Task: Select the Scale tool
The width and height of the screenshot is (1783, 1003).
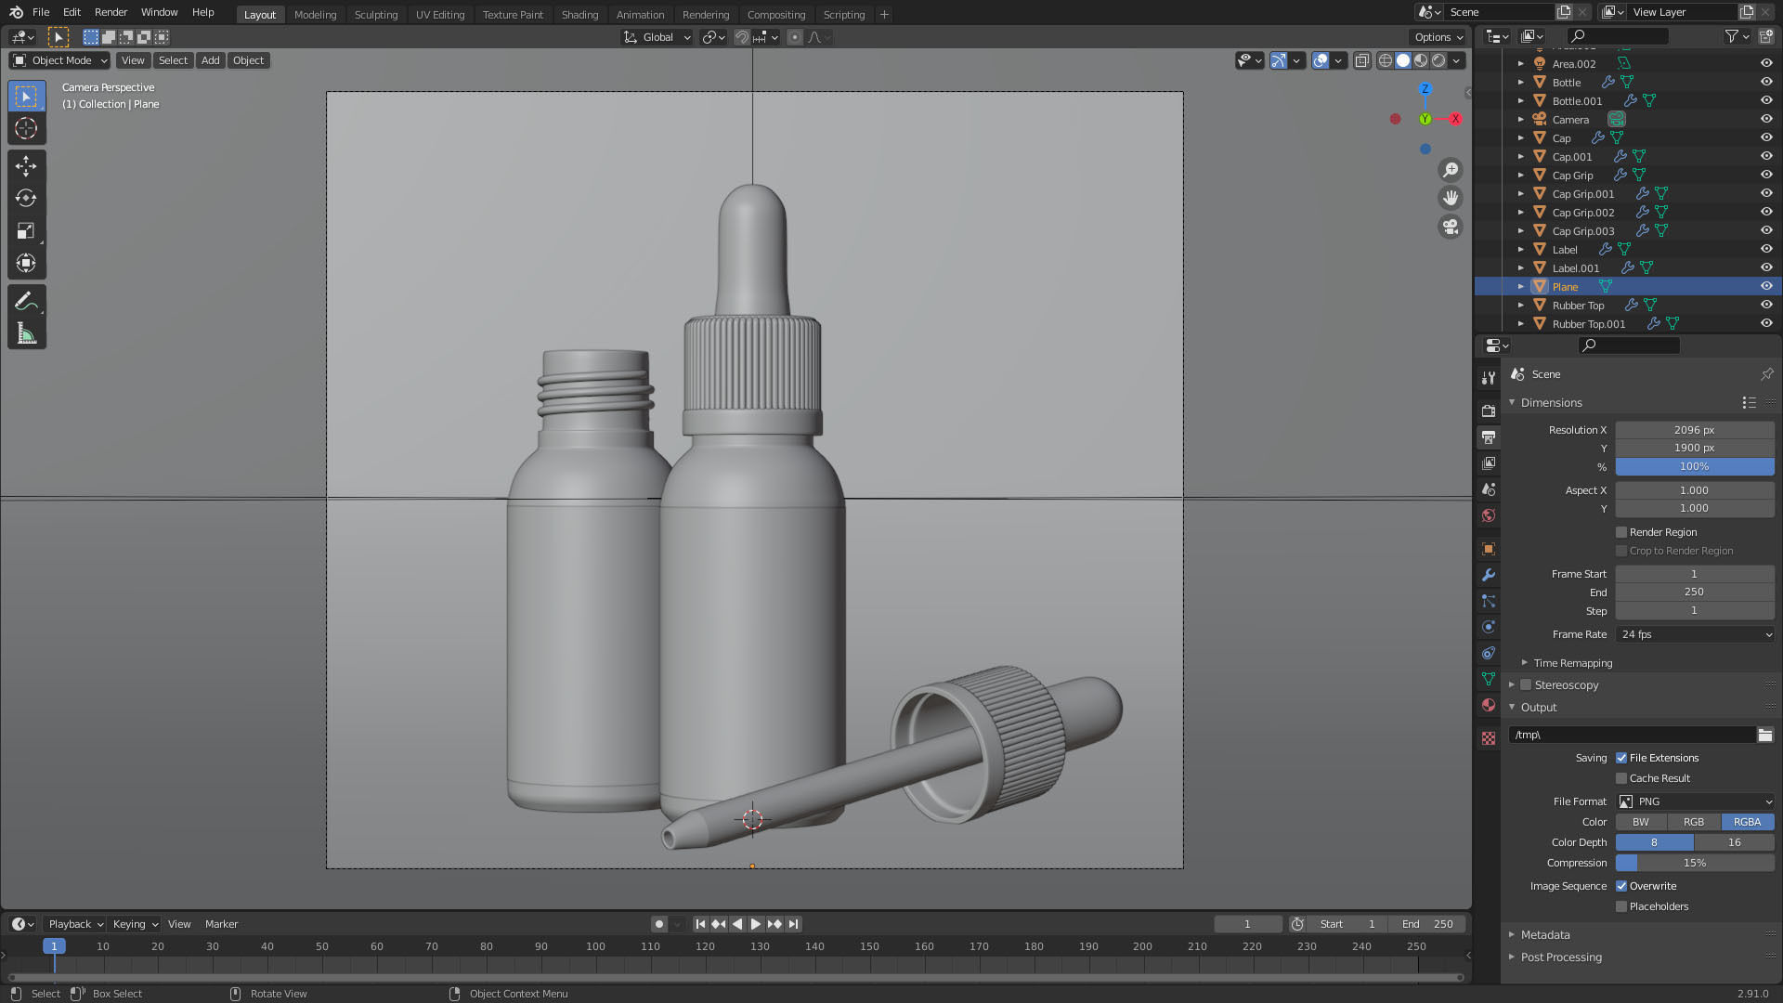Action: [26, 230]
